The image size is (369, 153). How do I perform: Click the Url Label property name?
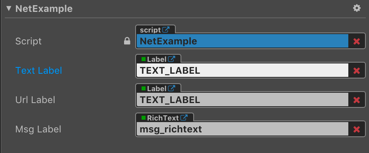click(35, 100)
